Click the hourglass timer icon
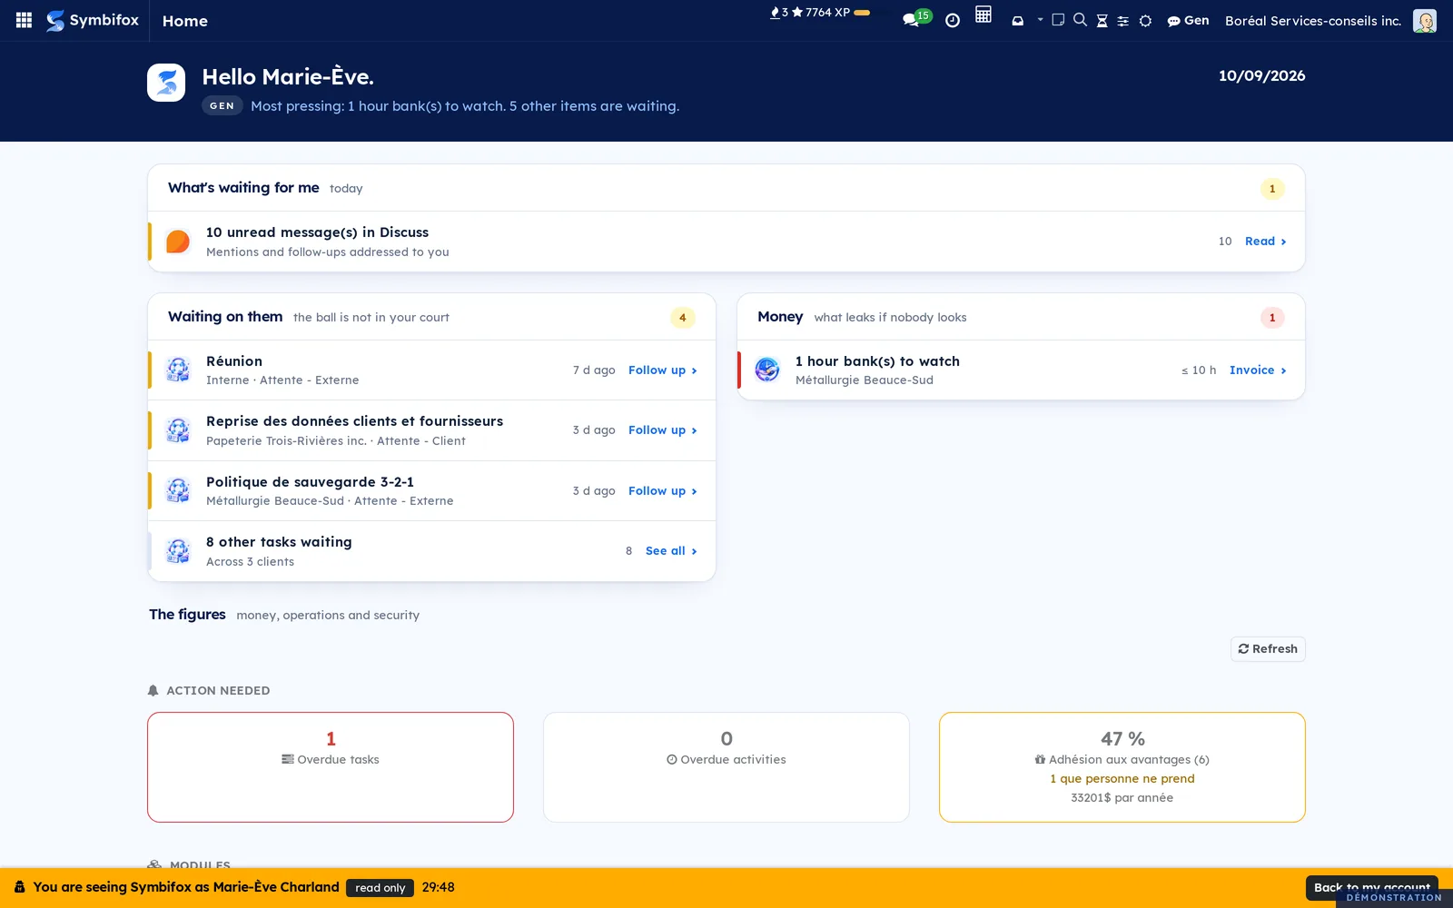Viewport: 1453px width, 908px height. coord(1102,20)
